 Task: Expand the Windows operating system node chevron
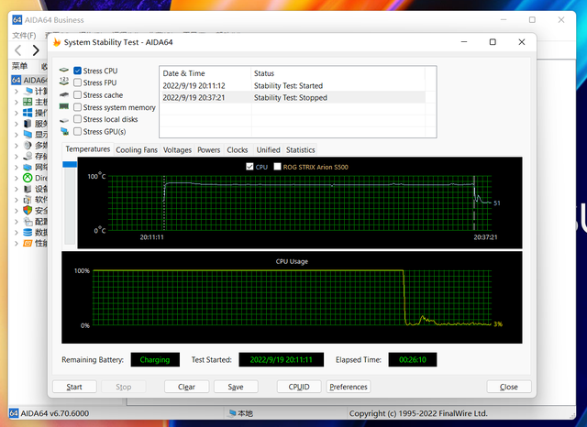pyautogui.click(x=17, y=113)
